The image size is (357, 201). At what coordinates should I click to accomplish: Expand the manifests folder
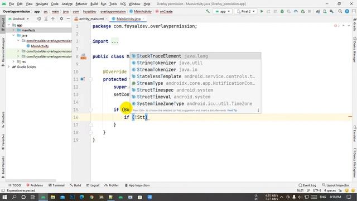13,30
